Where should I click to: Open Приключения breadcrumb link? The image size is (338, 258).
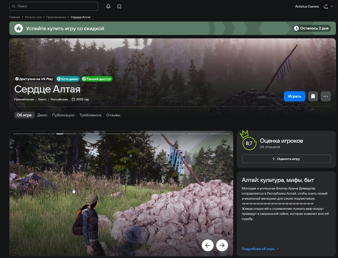56,17
